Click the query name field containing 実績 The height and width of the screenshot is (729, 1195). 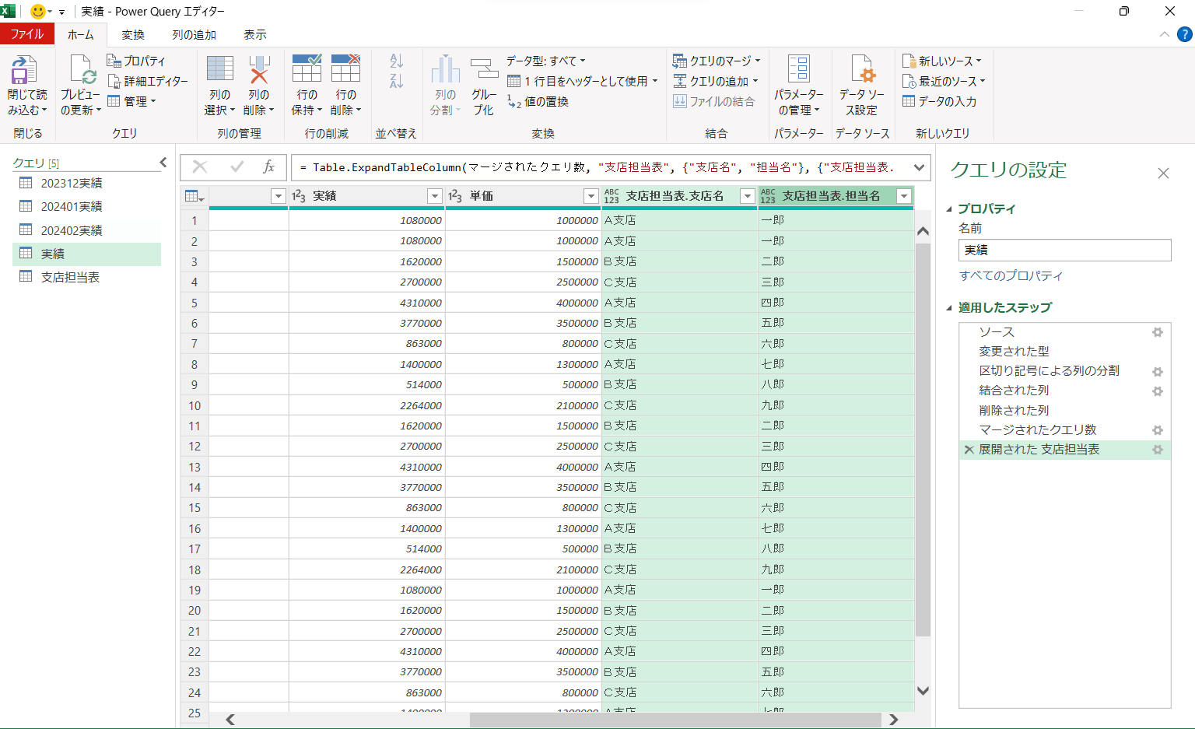click(x=1064, y=250)
